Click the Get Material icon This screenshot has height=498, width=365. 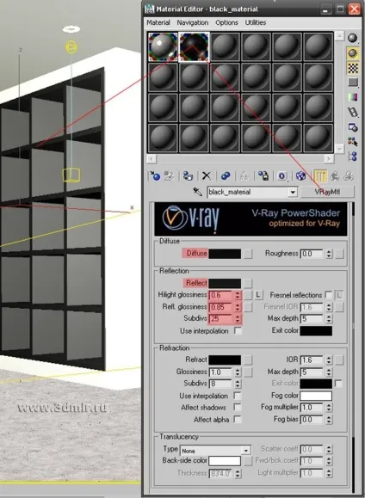pyautogui.click(x=155, y=175)
